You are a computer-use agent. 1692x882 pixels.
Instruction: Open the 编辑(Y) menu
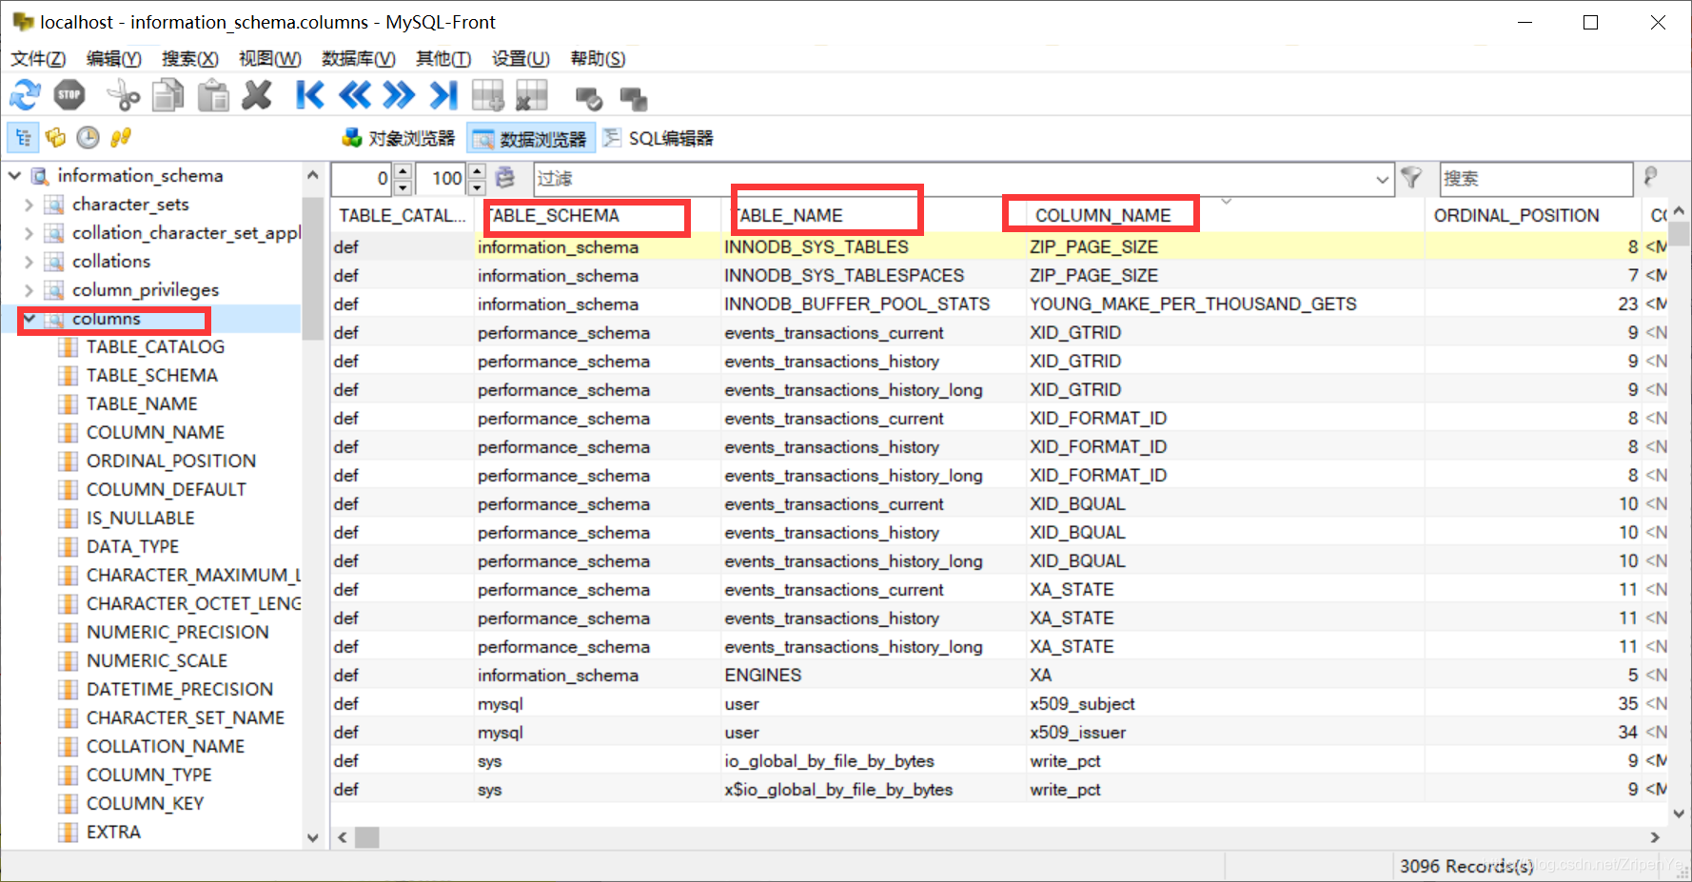114,59
